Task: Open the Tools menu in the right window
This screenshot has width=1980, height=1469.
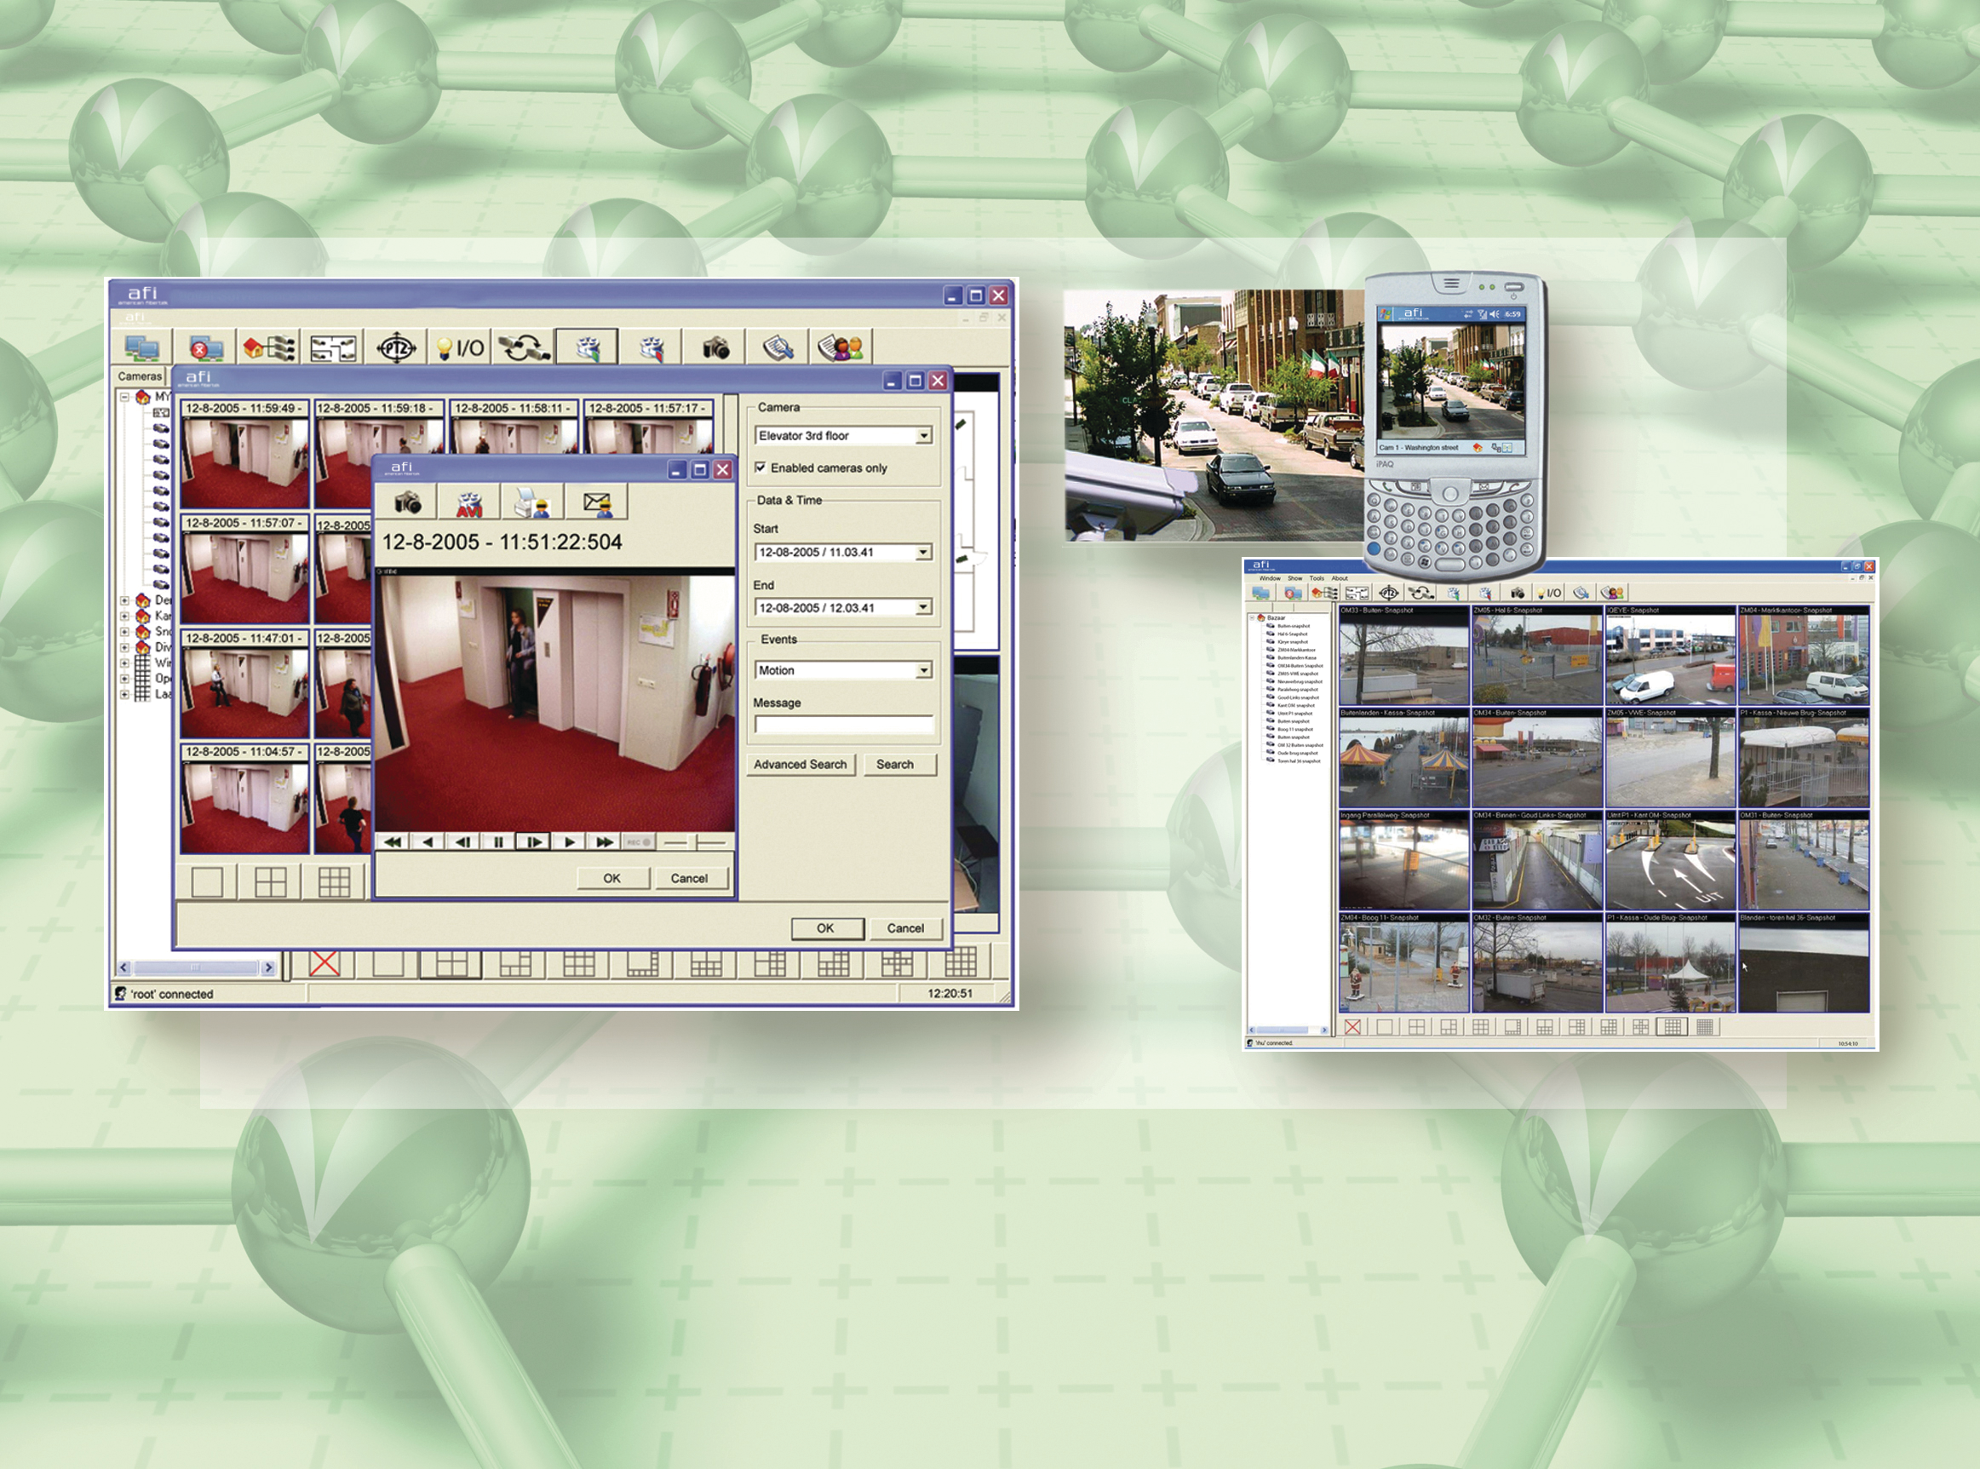Action: (x=1317, y=579)
